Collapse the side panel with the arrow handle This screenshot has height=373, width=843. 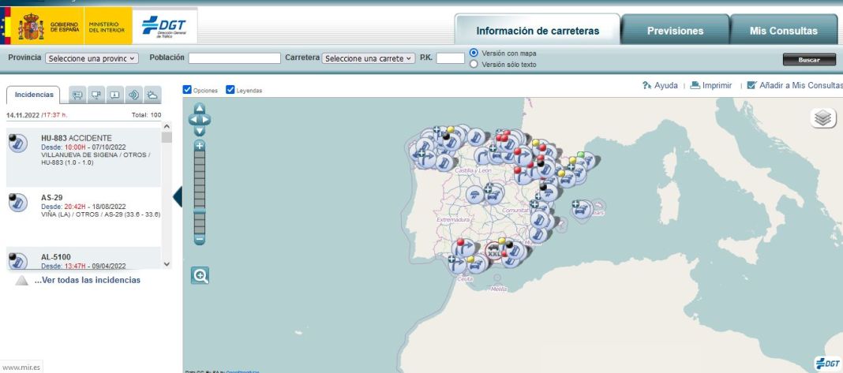pos(177,196)
